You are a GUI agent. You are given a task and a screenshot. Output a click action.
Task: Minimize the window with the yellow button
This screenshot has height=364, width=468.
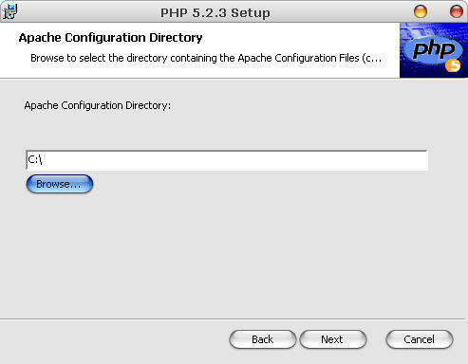421,12
